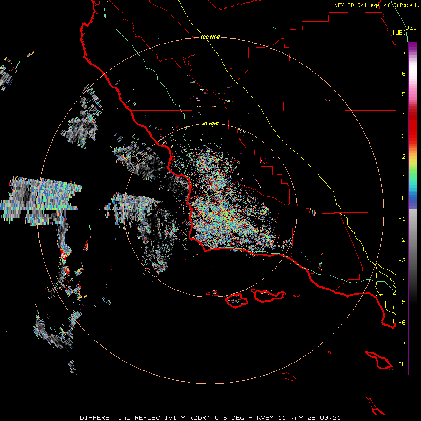Viewport: 421px width, 421px height.
Task: Click the red portion of the ZDR color bar
Action: pos(413,126)
